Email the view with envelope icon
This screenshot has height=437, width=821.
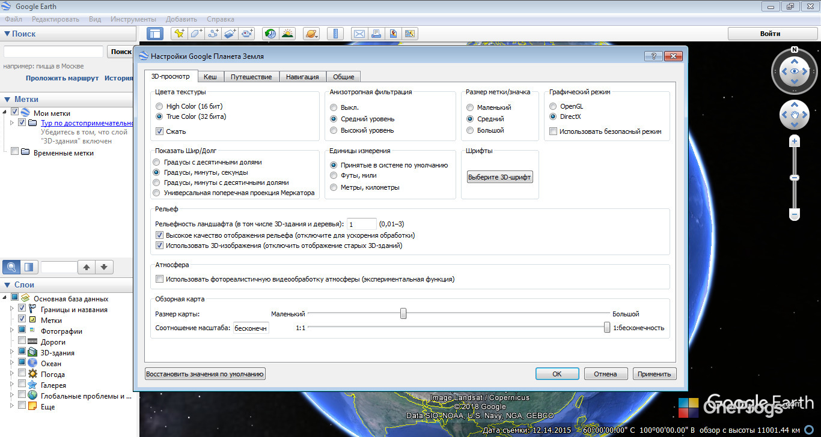click(359, 34)
